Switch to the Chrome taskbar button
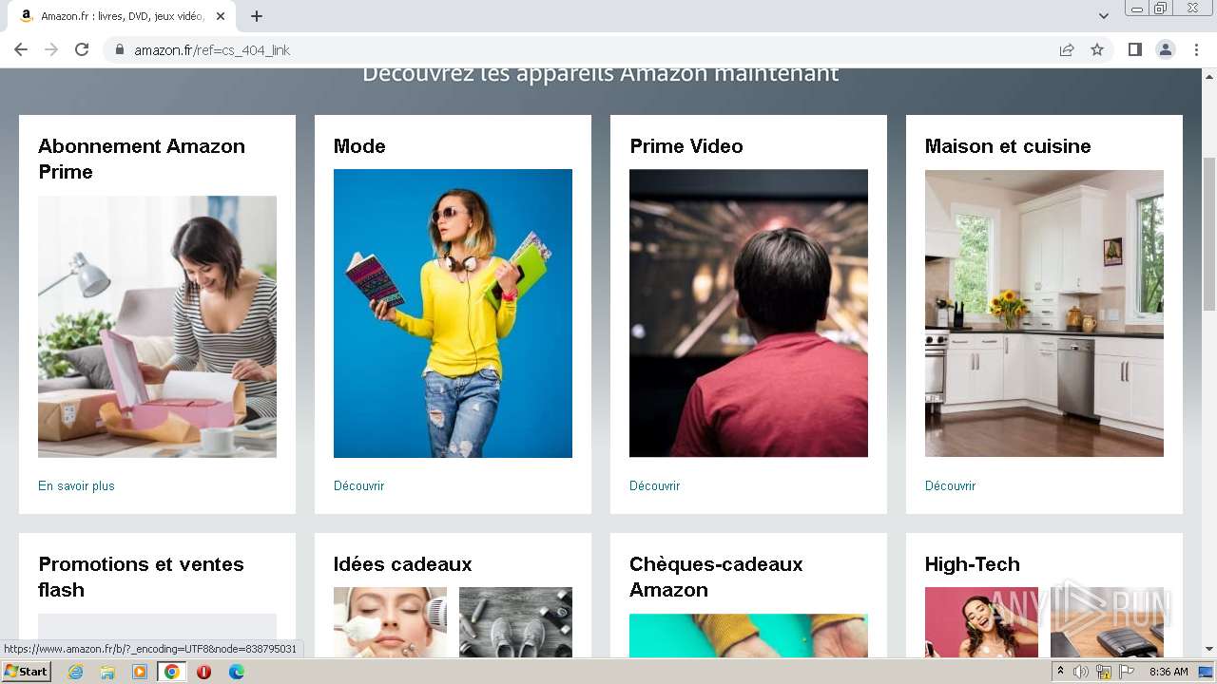This screenshot has width=1217, height=684. tap(171, 672)
